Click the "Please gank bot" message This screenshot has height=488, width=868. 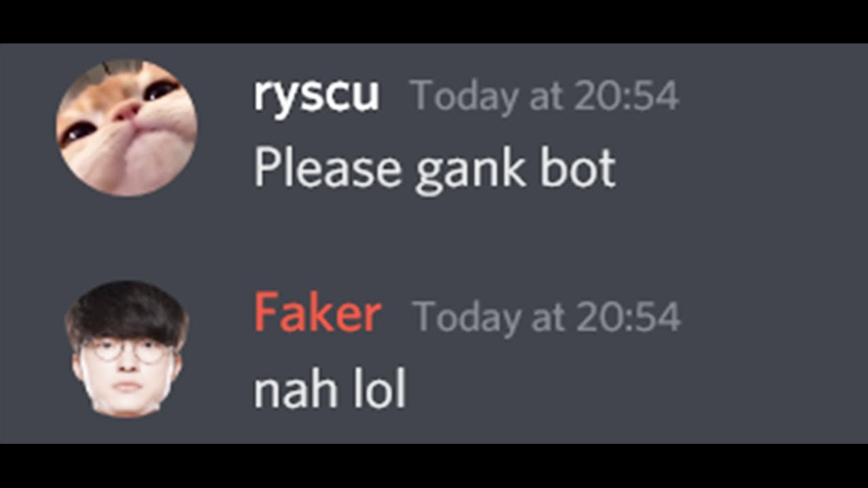435,169
